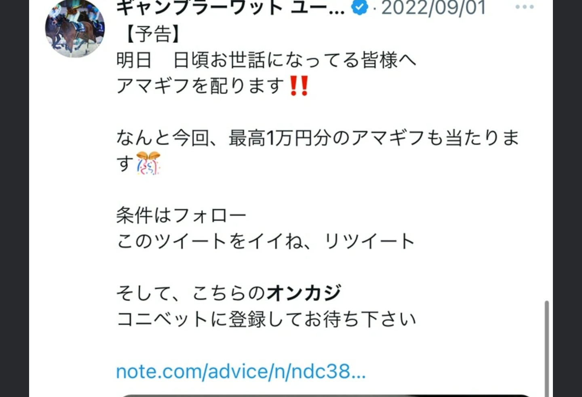The height and width of the screenshot is (397, 582).
Task: Open the ギャンブラーワット account name
Action: (230, 7)
